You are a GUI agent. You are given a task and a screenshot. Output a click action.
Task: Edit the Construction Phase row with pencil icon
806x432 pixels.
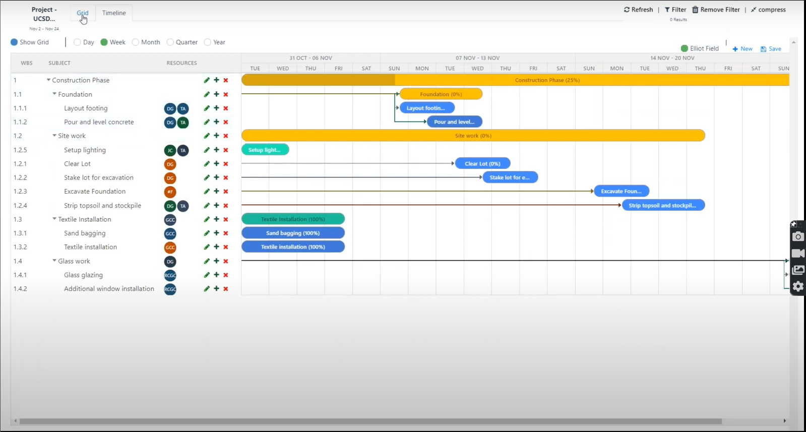pos(207,80)
